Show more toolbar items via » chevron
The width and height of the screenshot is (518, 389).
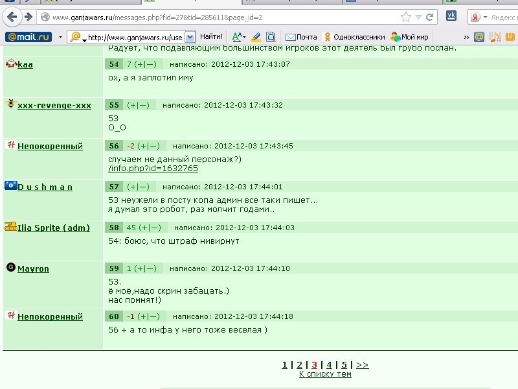466,37
